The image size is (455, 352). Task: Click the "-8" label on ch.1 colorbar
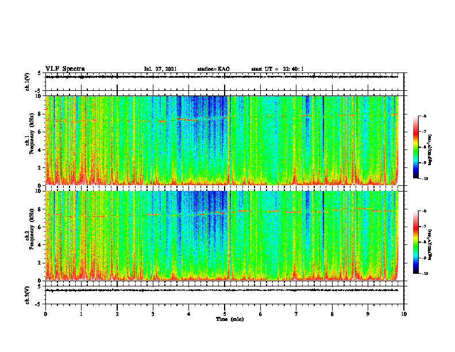pyautogui.click(x=424, y=147)
